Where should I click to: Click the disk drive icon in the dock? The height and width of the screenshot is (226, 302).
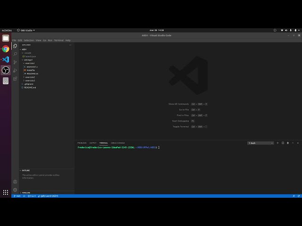[6, 81]
